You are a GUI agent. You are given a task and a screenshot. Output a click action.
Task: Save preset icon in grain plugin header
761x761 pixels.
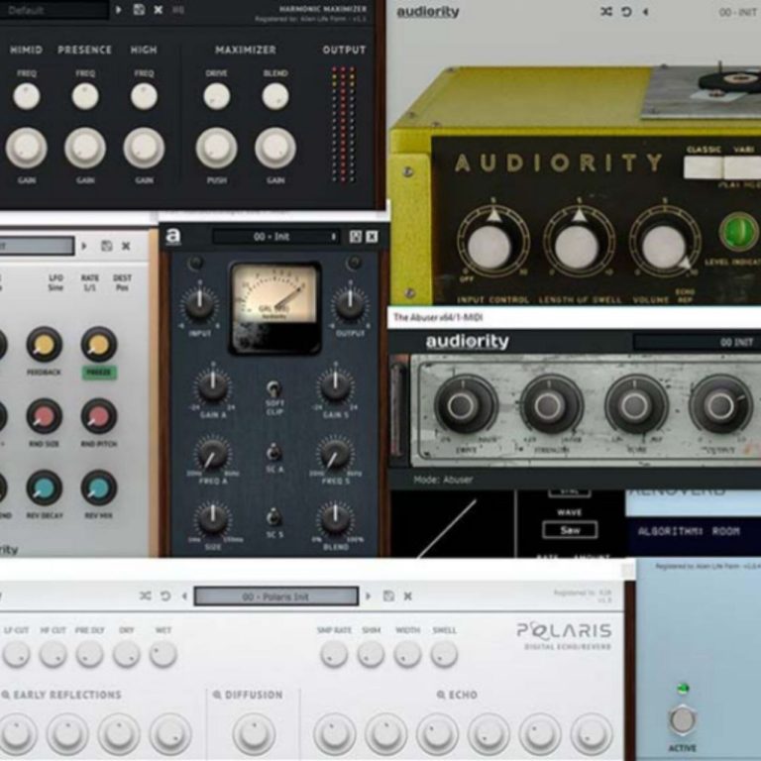(x=106, y=246)
